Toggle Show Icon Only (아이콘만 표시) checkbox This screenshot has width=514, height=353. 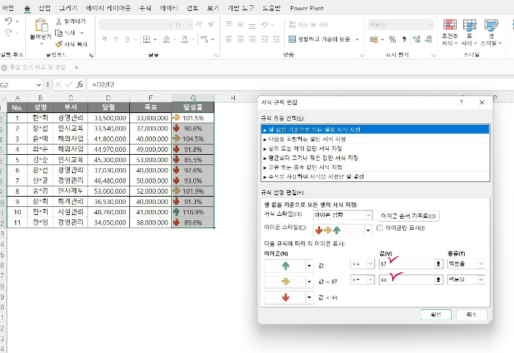380,228
